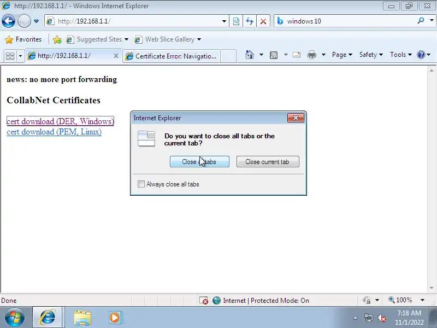Click the Internet zone globe icon

point(216,300)
